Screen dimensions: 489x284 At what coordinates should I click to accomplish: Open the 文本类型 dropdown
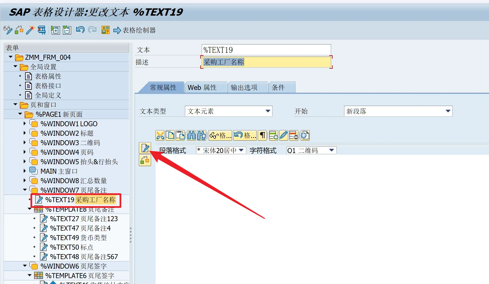tap(268, 111)
